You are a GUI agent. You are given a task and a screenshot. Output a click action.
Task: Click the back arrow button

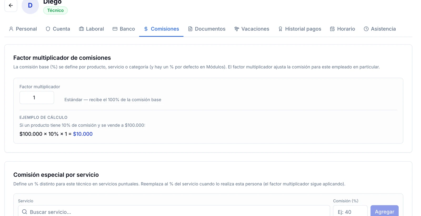(11, 6)
